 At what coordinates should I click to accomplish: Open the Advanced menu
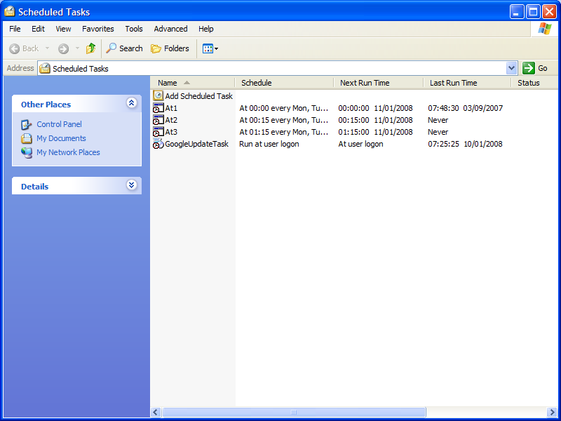pyautogui.click(x=170, y=29)
